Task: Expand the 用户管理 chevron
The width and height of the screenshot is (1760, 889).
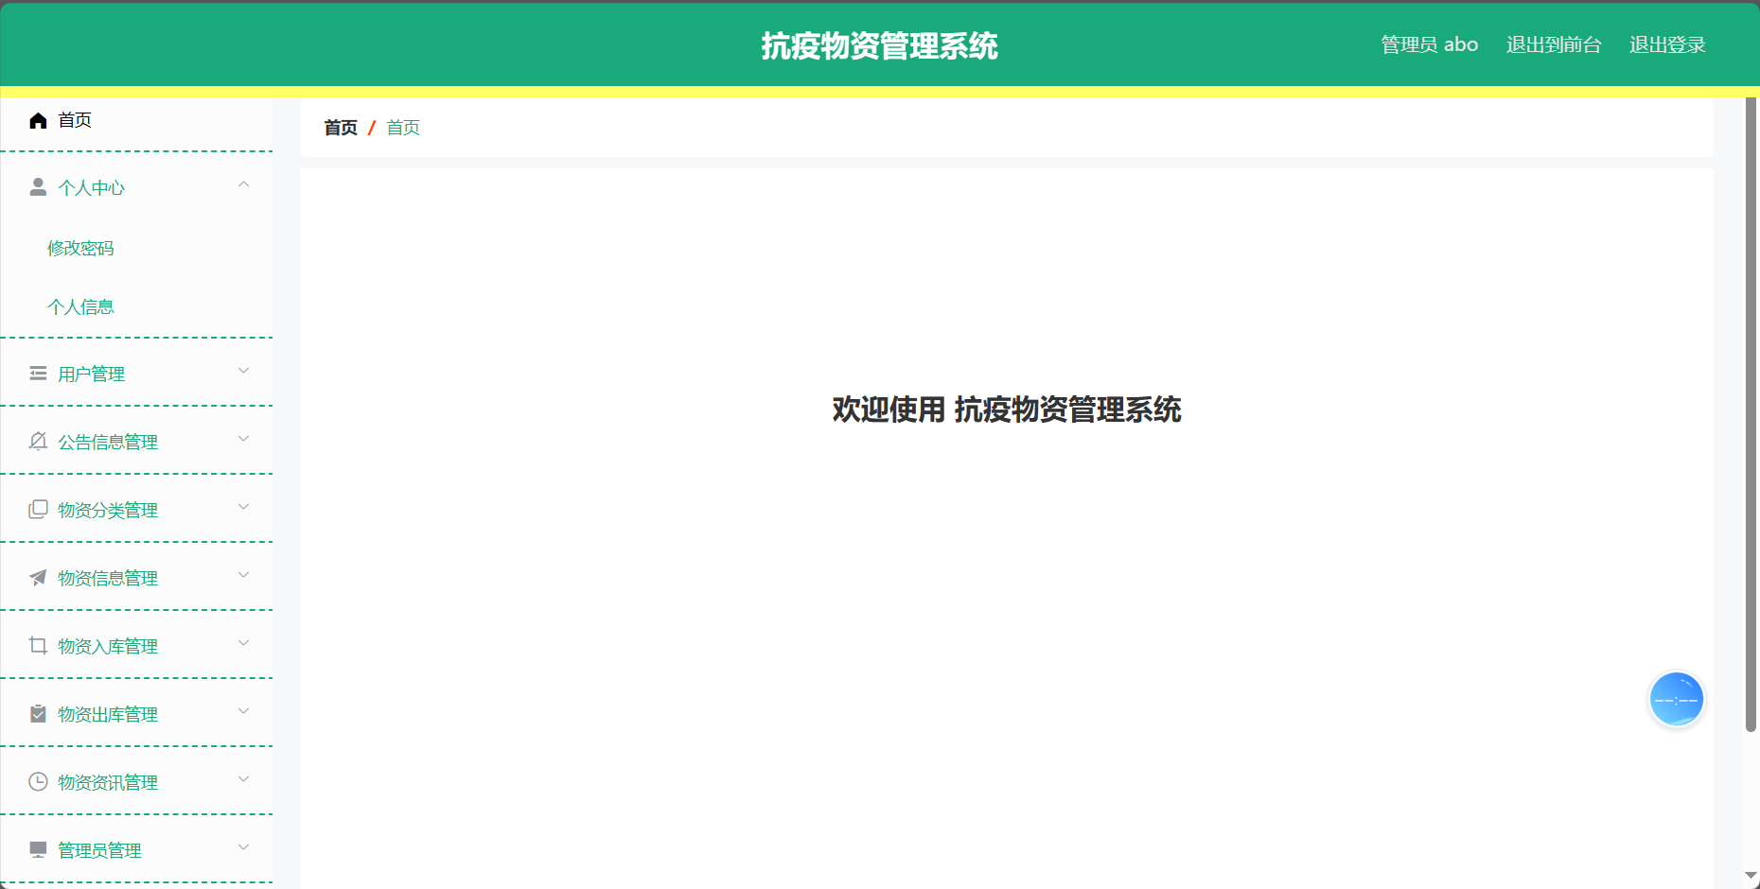Action: (x=243, y=371)
